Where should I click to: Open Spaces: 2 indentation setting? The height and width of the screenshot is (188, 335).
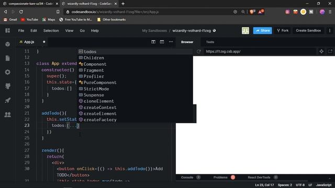(x=285, y=185)
